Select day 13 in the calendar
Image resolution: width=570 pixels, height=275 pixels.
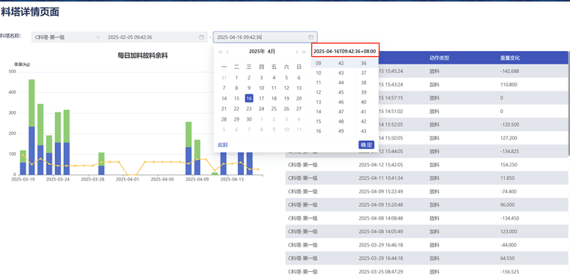tap(298, 88)
